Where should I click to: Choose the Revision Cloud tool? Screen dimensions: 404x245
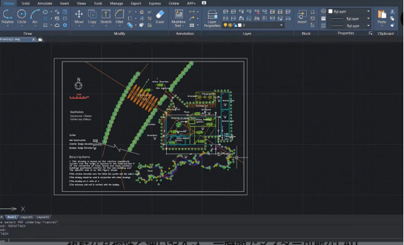(x=57, y=25)
